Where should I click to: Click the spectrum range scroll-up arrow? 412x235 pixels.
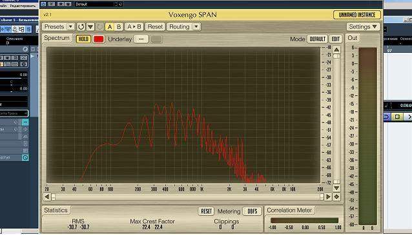pos(336,50)
